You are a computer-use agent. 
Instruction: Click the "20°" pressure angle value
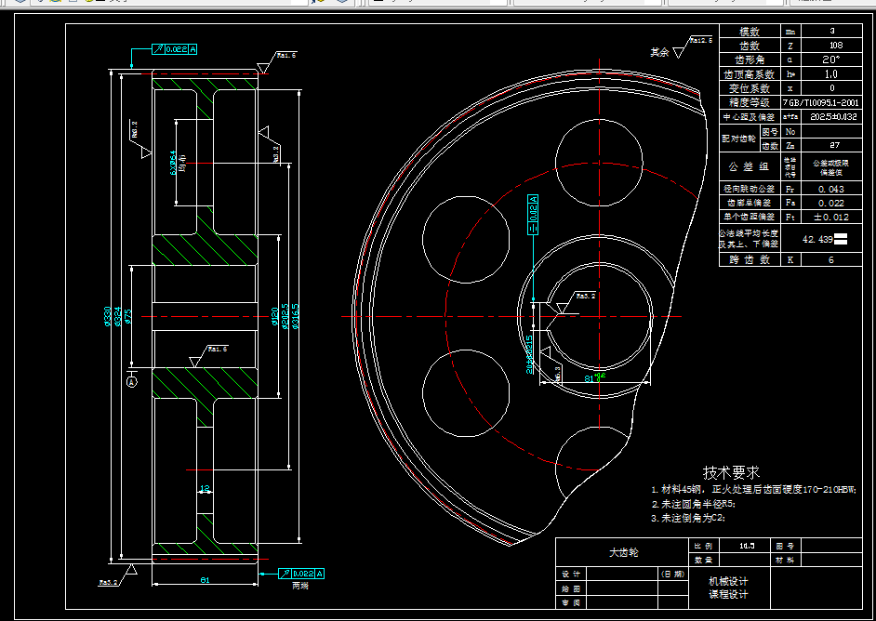[831, 59]
